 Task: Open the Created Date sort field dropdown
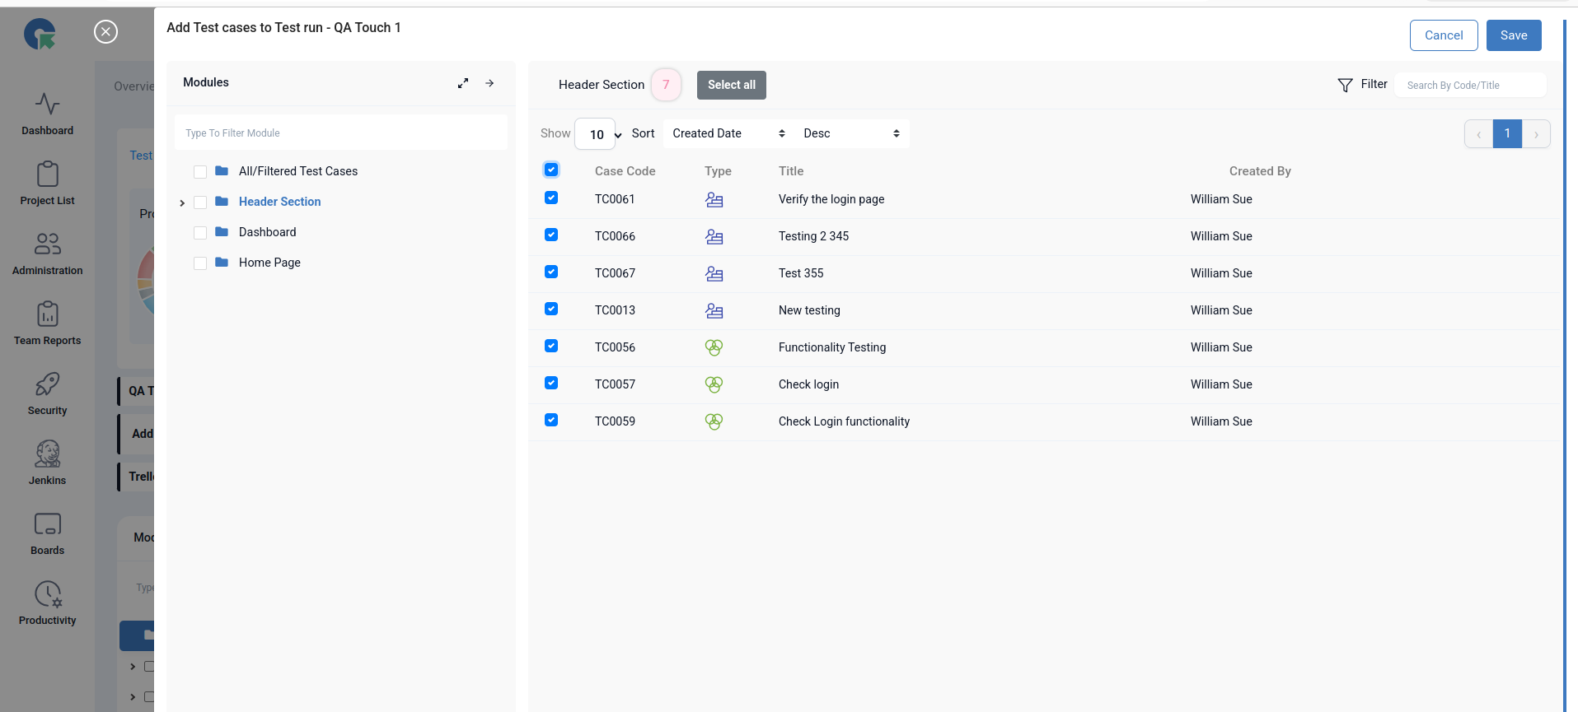click(728, 133)
